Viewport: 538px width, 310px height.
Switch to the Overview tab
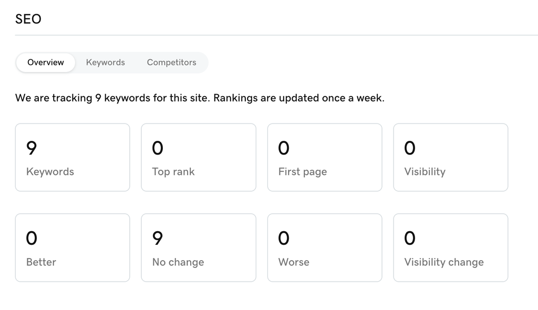46,63
